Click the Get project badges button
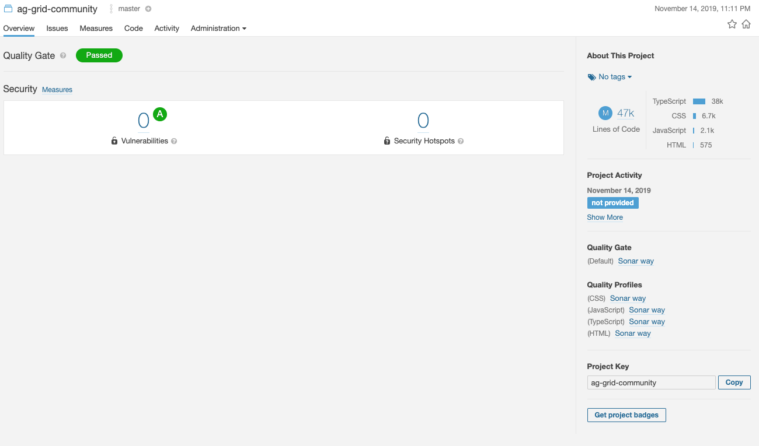759x446 pixels. click(626, 415)
